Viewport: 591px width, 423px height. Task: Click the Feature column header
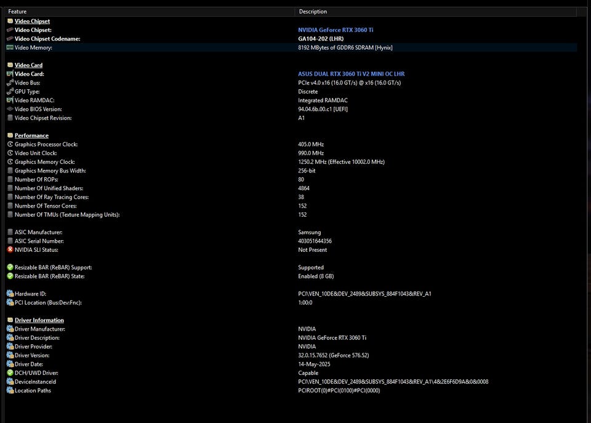click(x=150, y=11)
